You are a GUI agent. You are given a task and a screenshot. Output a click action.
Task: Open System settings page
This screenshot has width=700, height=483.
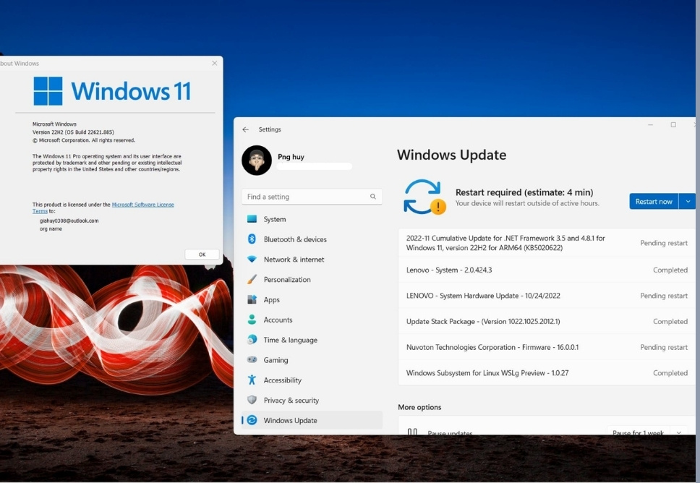point(312,219)
